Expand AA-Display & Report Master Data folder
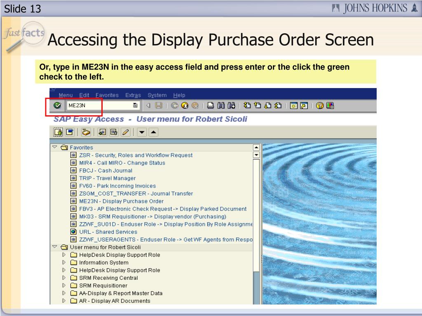The height and width of the screenshot is (316, 422). [64, 293]
